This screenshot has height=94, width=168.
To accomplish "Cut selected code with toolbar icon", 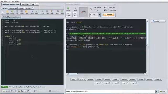I will (x=43, y=12).
